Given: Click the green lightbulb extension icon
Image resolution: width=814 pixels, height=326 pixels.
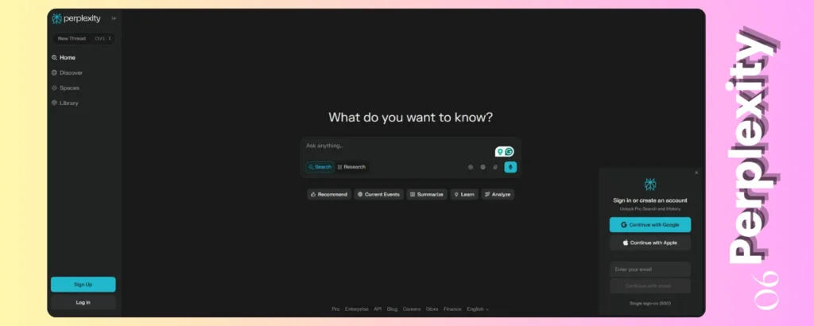Looking at the screenshot, I should click(499, 152).
